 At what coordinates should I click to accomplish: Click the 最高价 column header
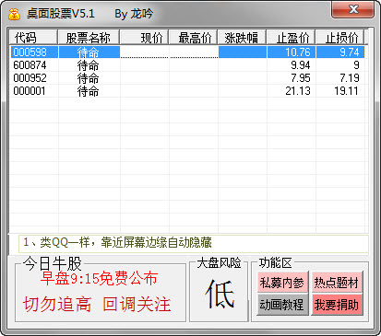193,38
